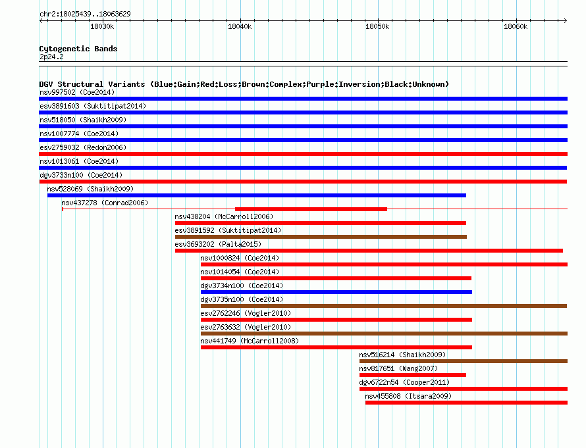Click red loss bar of esv2759032
586x448 pixels.
click(303, 154)
